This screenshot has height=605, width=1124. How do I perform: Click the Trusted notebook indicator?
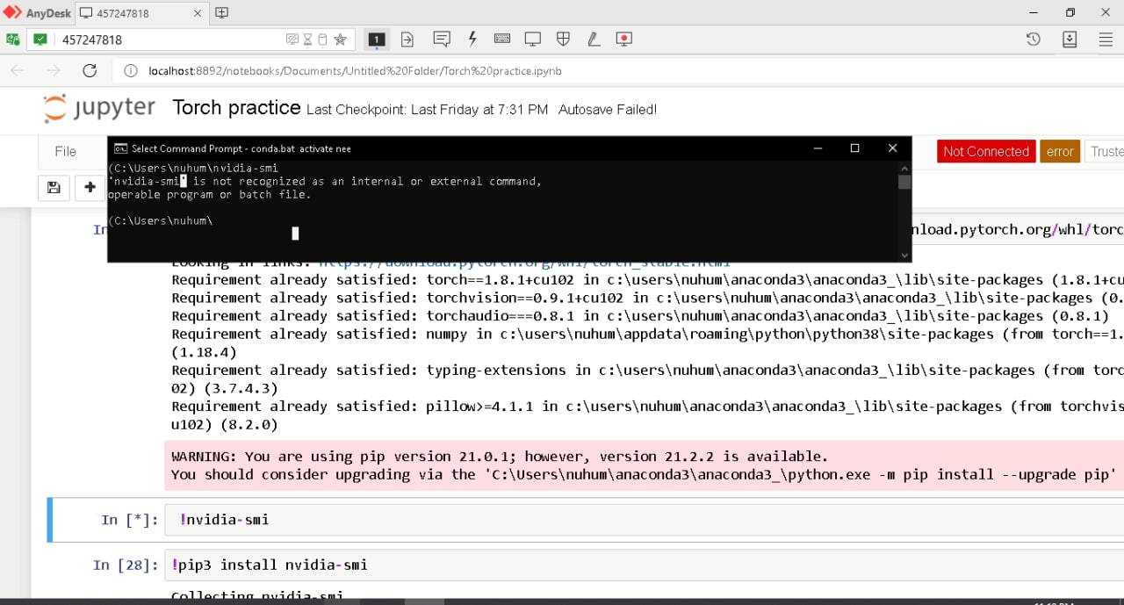click(1105, 151)
